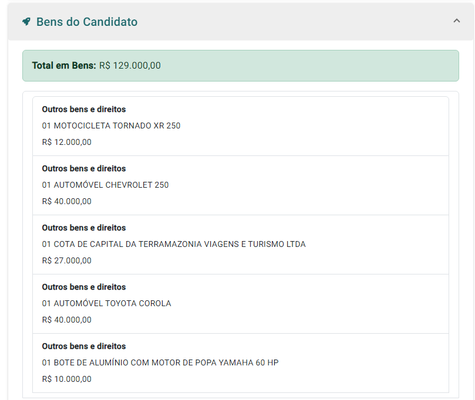Click the value below Automóvel Chevrolet 250
The width and height of the screenshot is (475, 400).
coord(67,201)
